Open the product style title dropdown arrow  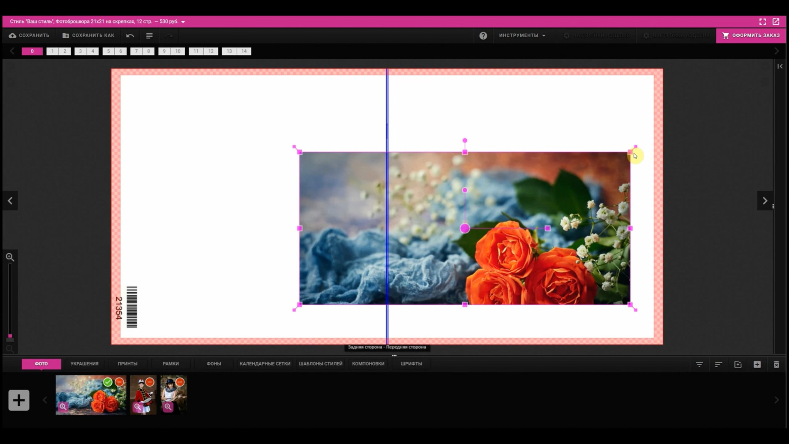point(183,22)
